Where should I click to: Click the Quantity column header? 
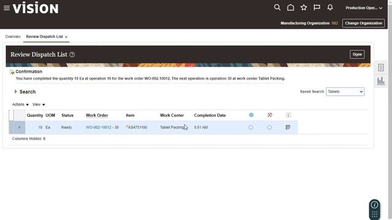tap(35, 116)
